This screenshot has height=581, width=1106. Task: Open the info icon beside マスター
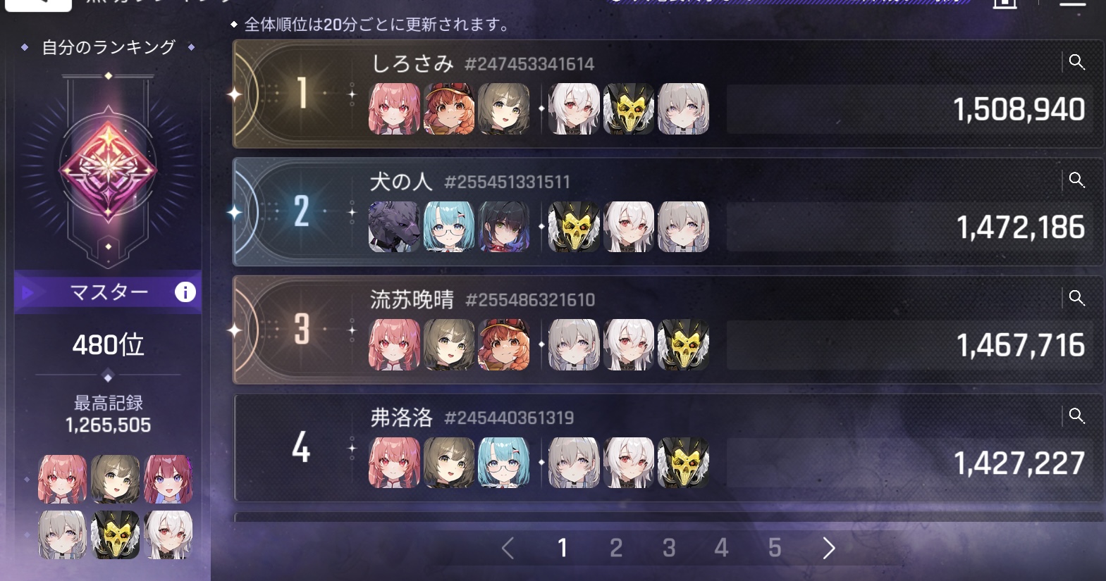click(185, 292)
